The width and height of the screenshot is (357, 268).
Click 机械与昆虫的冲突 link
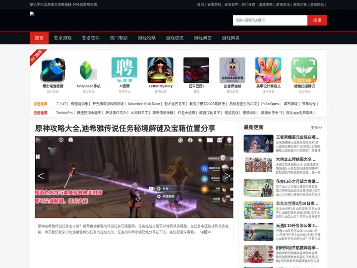click(x=243, y=104)
